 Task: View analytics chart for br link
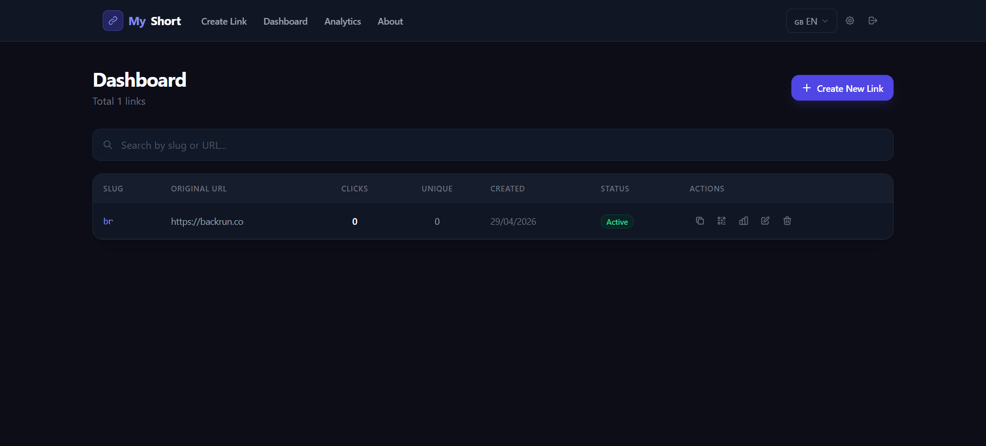[744, 221]
